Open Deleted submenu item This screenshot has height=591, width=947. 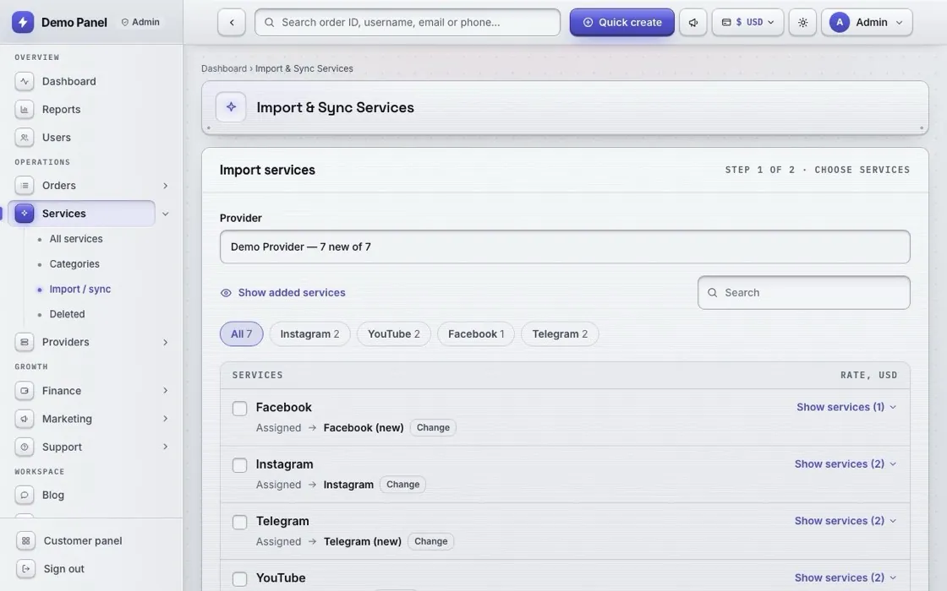tap(67, 314)
